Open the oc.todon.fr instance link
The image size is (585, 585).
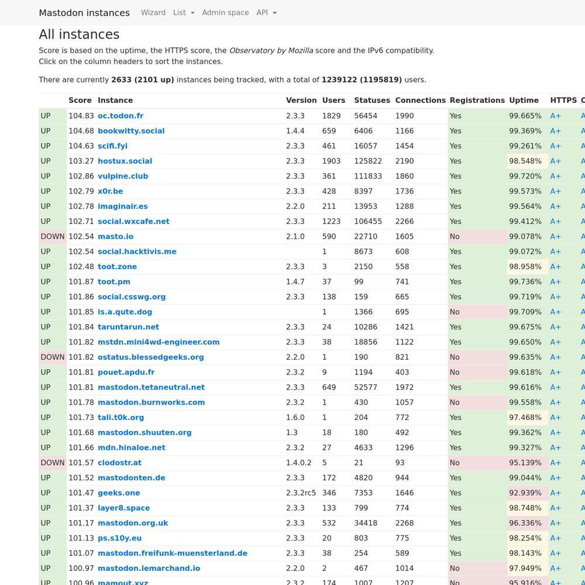[121, 116]
